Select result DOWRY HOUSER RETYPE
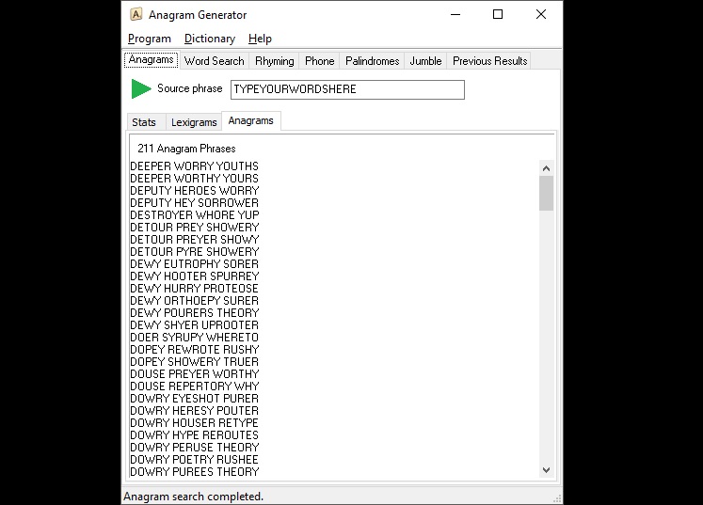 pos(194,423)
